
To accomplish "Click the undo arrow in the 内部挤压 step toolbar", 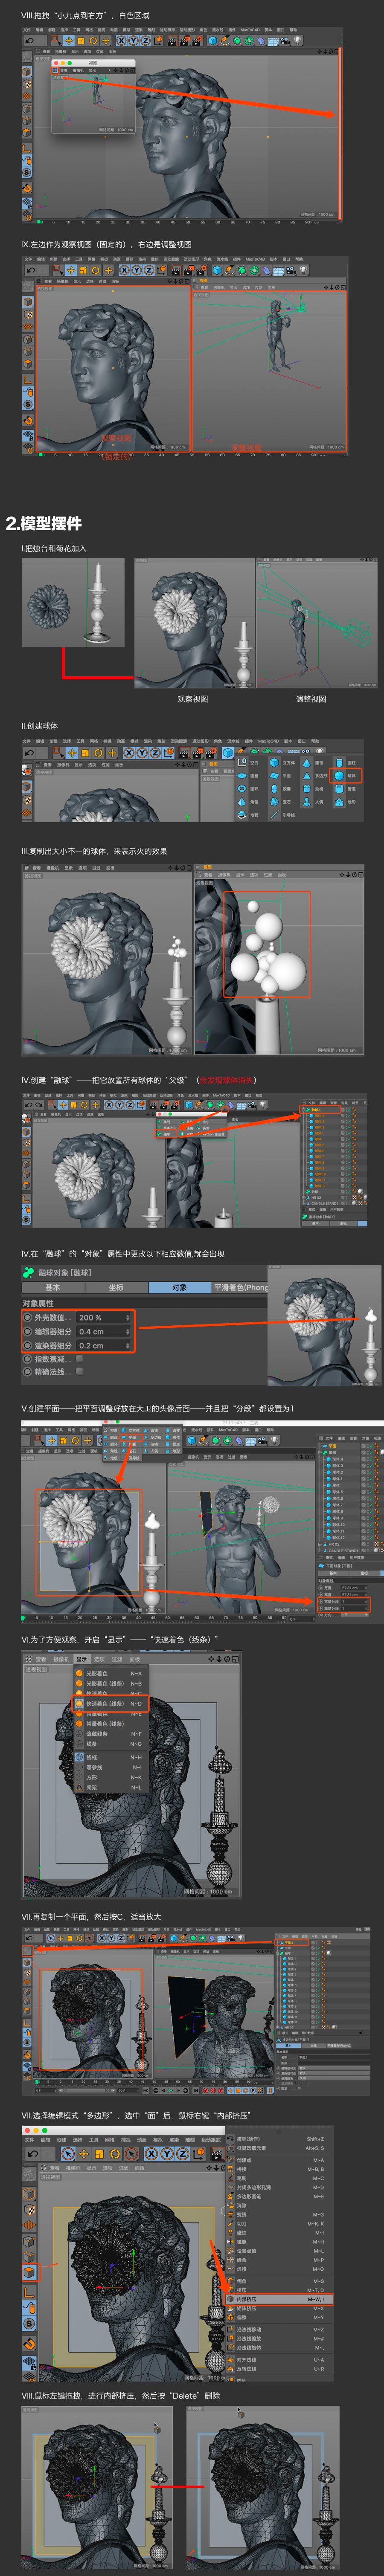I will point(32,2153).
